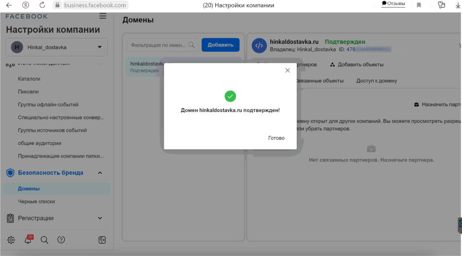Open Черные списки in sidebar

click(x=36, y=202)
